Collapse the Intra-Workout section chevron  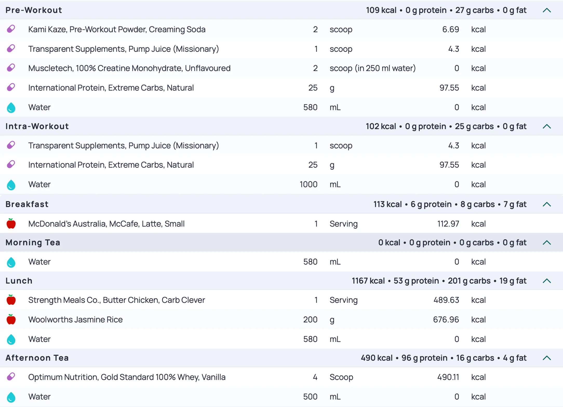coord(547,126)
